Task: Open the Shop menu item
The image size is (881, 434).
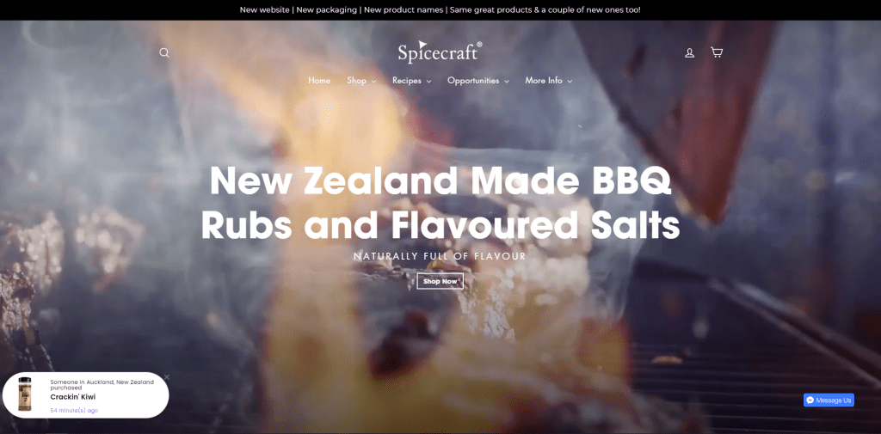Action: pos(356,80)
